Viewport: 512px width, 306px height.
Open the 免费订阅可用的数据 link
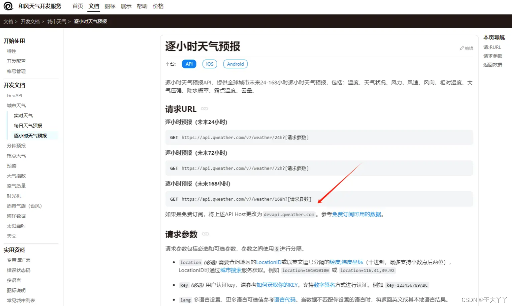pos(356,214)
